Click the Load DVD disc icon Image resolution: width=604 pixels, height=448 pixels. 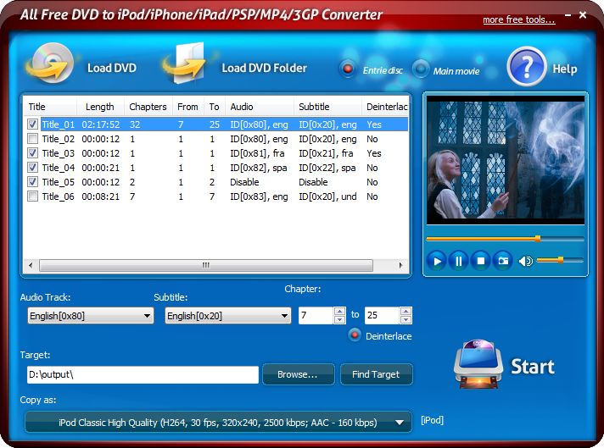click(51, 63)
